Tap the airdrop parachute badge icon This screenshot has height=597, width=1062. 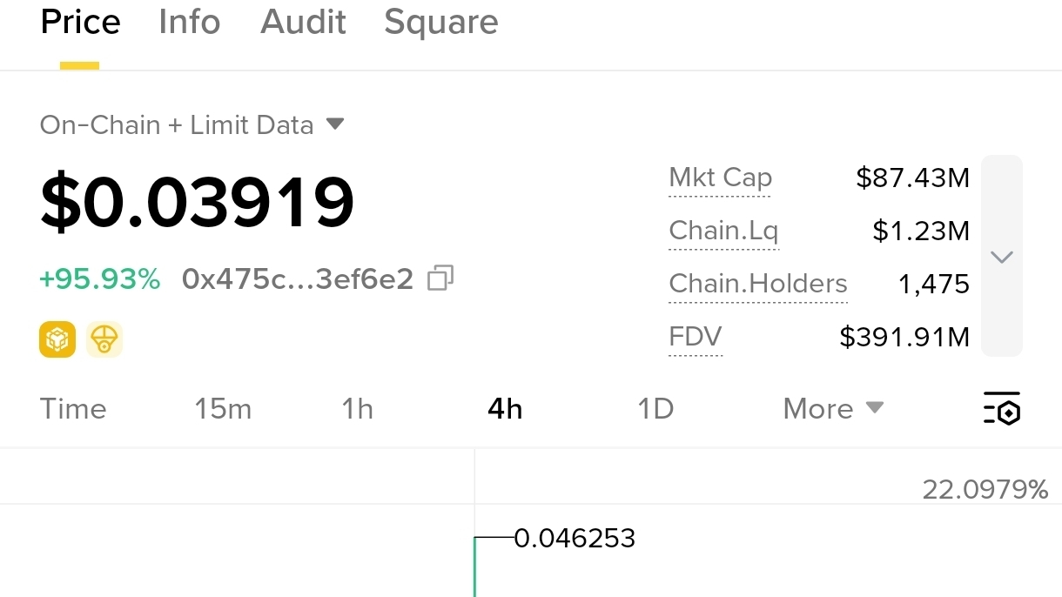coord(104,339)
